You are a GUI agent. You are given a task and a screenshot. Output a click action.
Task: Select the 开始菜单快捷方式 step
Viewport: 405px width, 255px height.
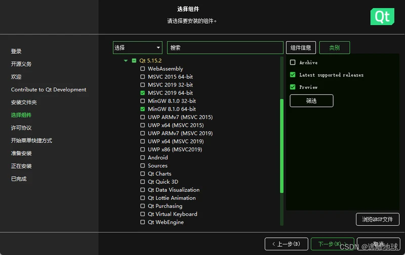tap(31, 140)
